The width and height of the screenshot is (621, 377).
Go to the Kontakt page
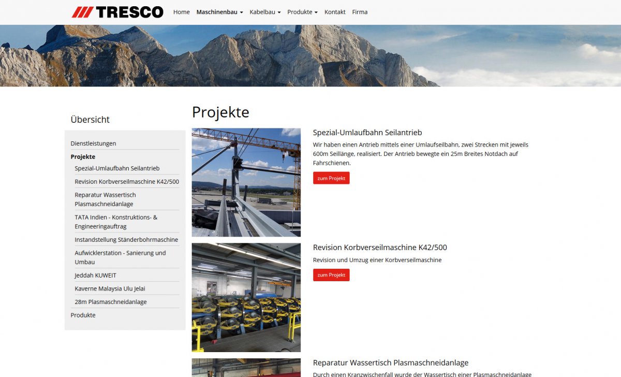335,12
